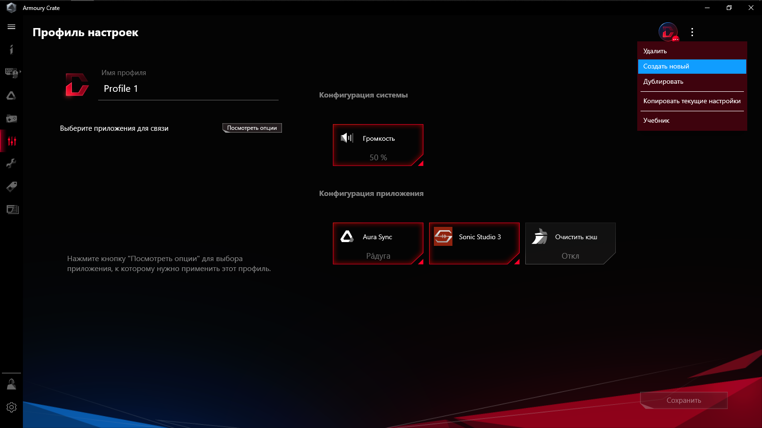Select the Devices keyboard icon in sidebar

click(x=10, y=72)
